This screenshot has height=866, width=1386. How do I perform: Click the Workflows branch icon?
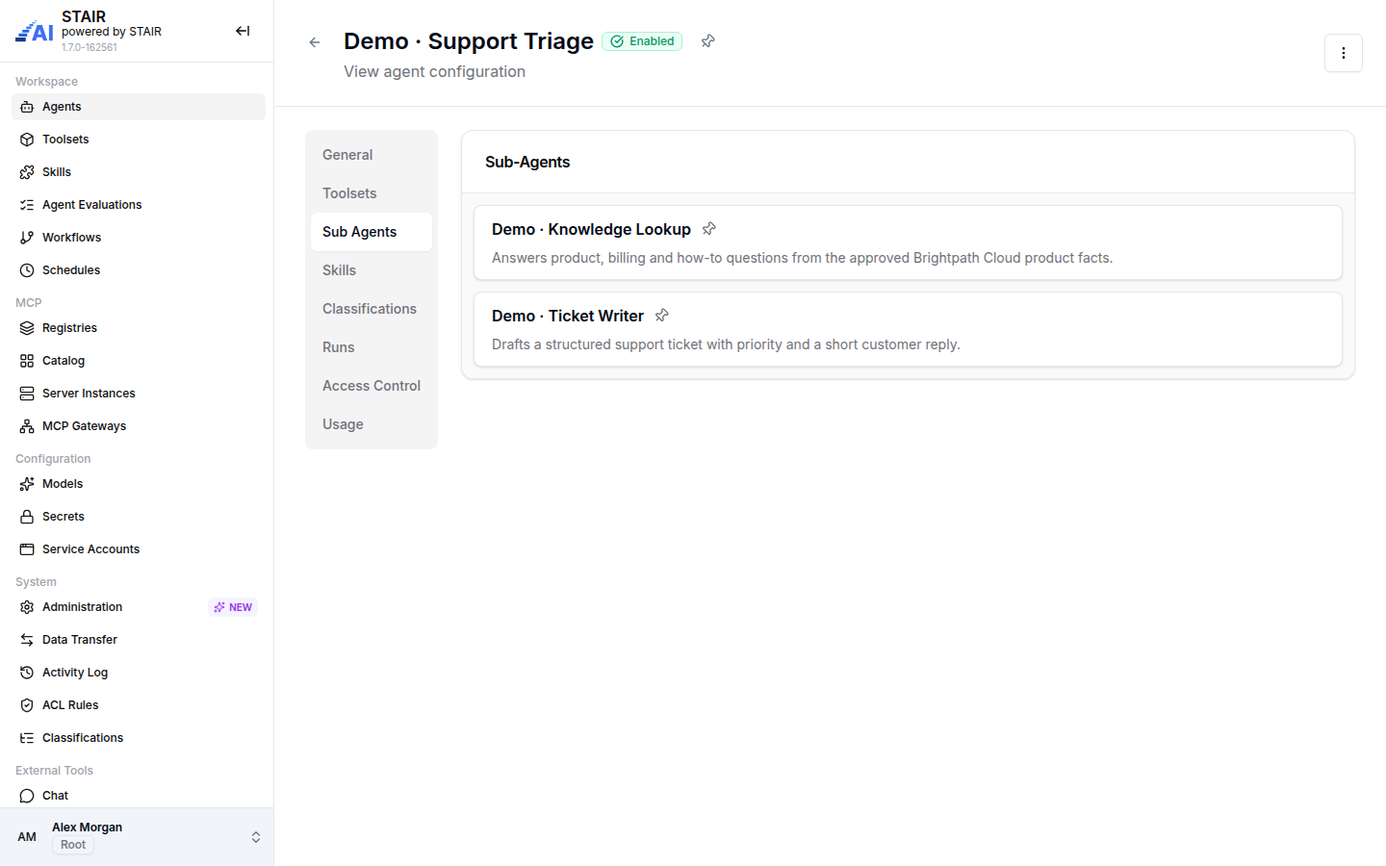(x=27, y=238)
